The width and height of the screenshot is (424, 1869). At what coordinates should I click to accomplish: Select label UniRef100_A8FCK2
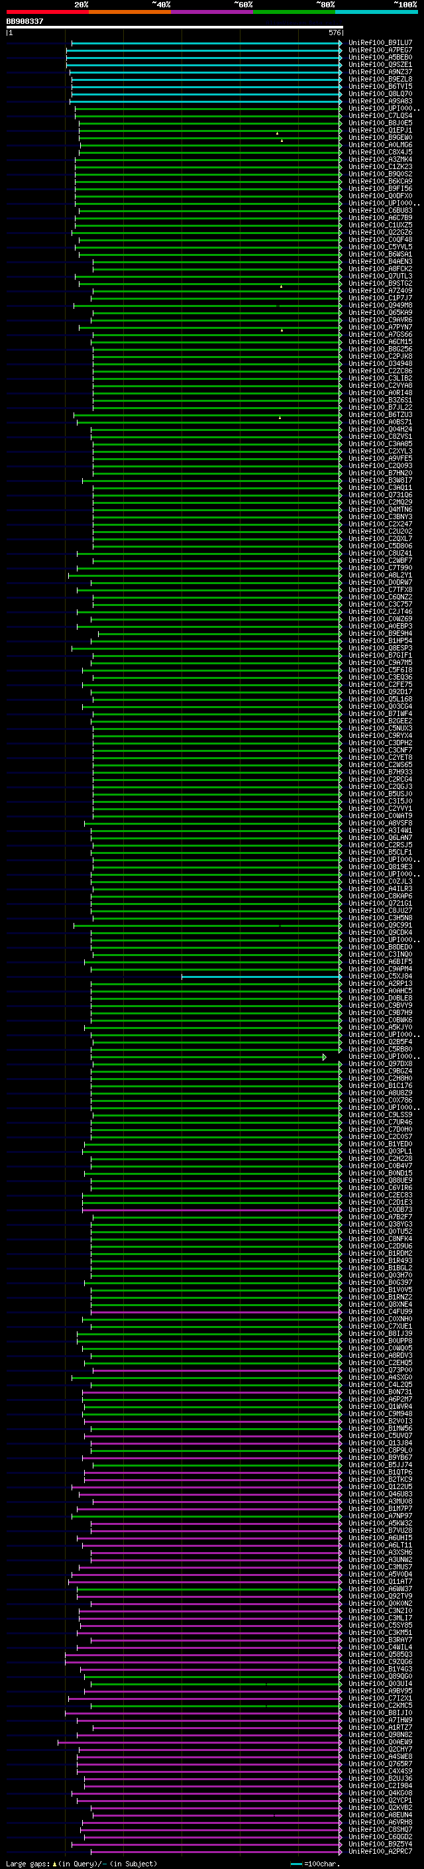[380, 269]
